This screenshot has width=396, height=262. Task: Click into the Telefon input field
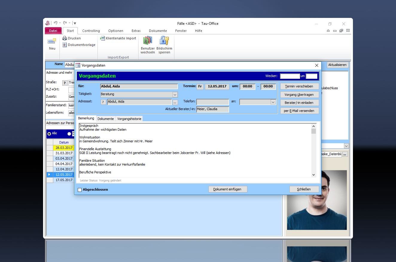pos(212,102)
